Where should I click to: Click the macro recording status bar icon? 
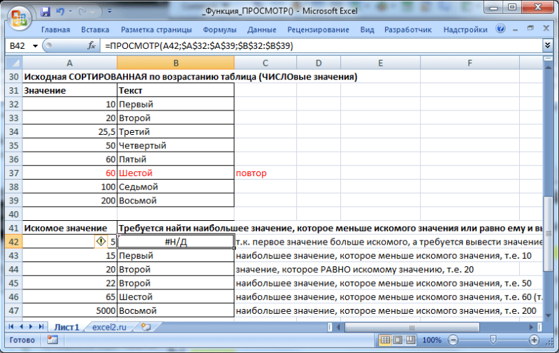[52, 340]
